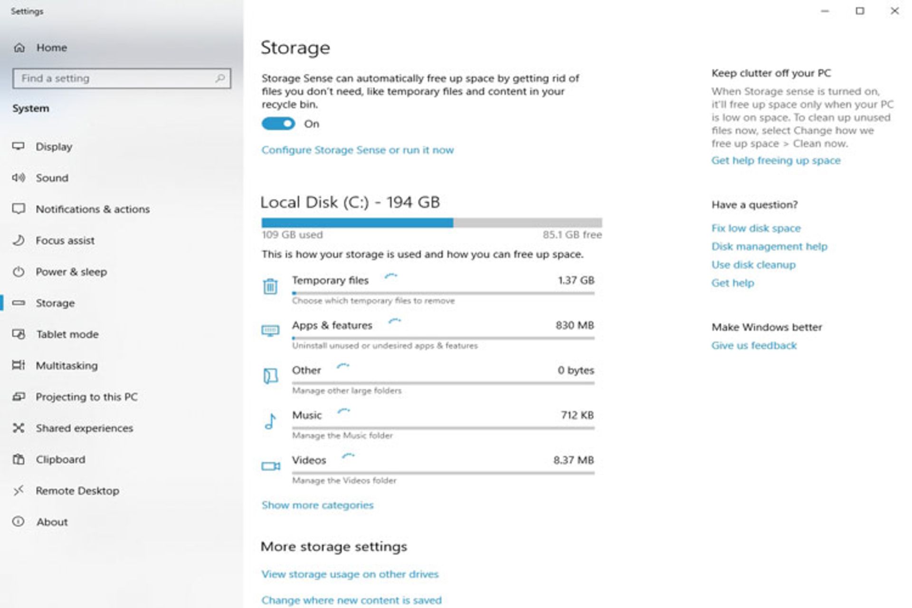Click the Apps & features keyboard icon
912x608 pixels.
point(270,330)
